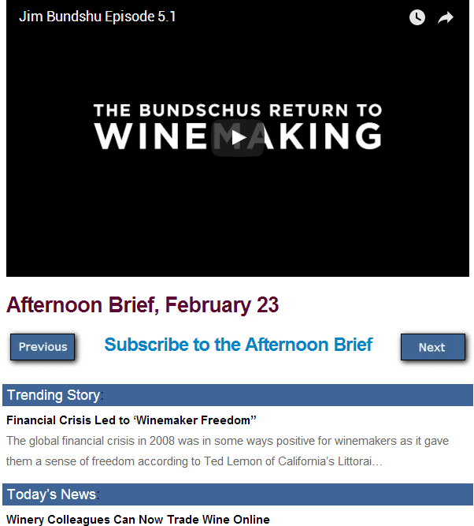The height and width of the screenshot is (526, 474).
Task: Subscribe to the Afternoon Brief
Action: (x=238, y=345)
